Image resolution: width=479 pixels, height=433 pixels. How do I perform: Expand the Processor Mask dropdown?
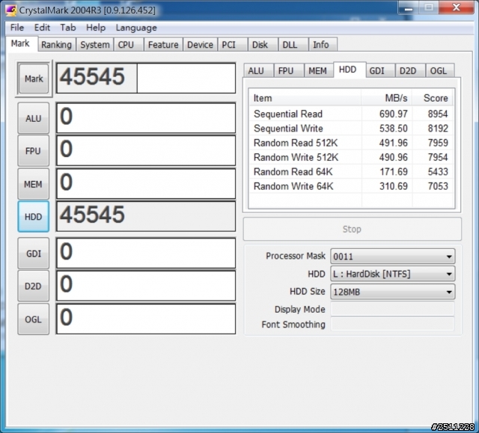pyautogui.click(x=392, y=257)
